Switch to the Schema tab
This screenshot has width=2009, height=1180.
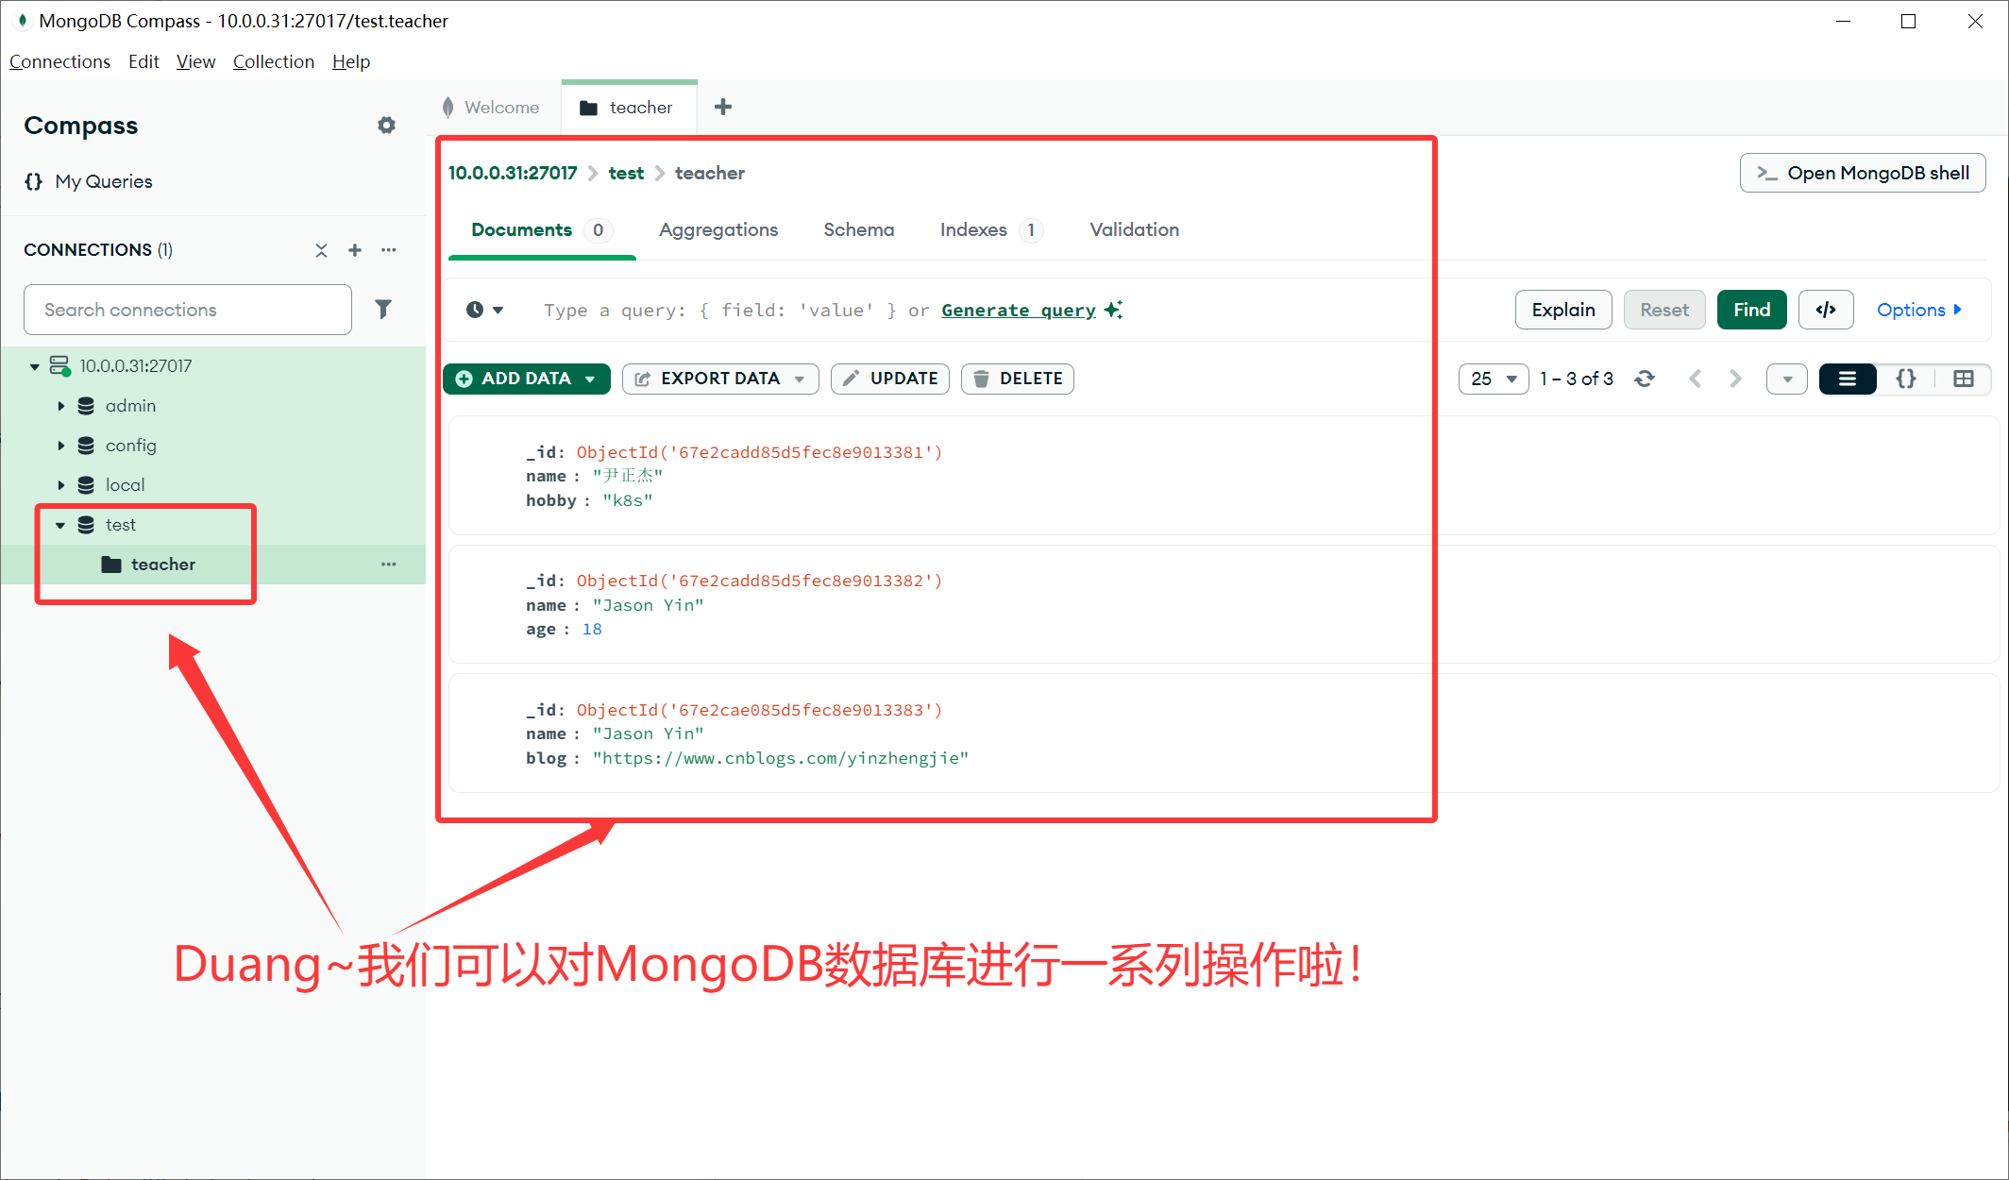point(858,229)
